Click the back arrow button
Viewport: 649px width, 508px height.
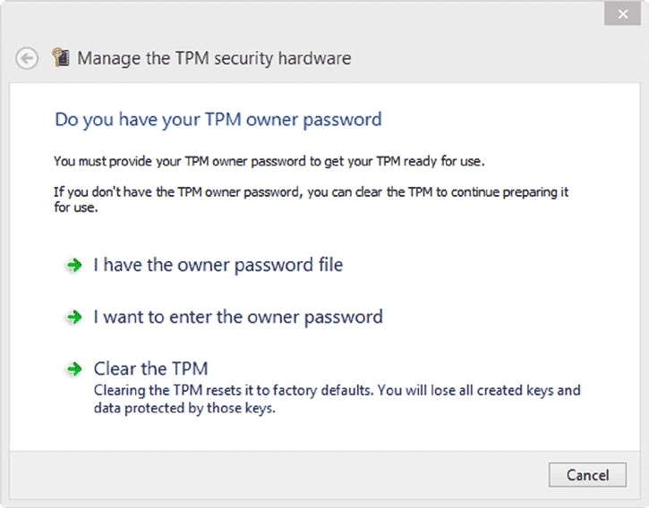pos(28,58)
